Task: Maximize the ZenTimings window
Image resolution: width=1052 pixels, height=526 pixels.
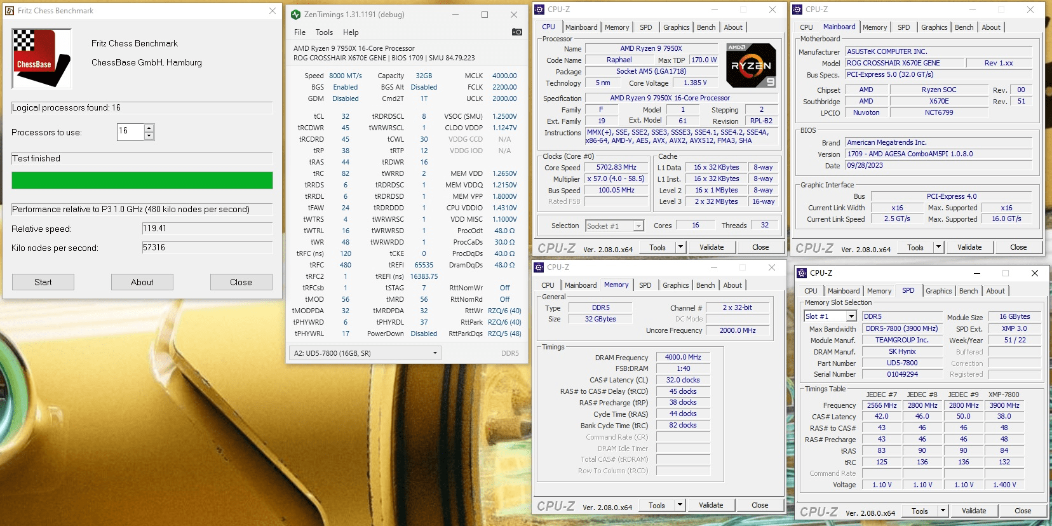Action: point(485,15)
